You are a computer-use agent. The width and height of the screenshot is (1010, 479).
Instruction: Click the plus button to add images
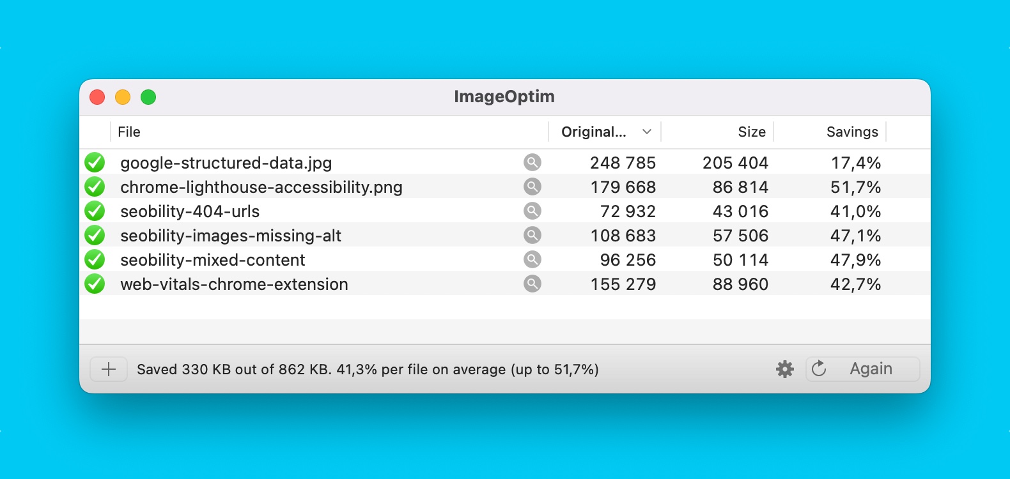coord(109,369)
